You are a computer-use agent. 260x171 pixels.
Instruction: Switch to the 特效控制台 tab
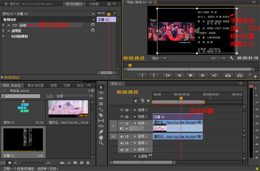tap(74, 4)
